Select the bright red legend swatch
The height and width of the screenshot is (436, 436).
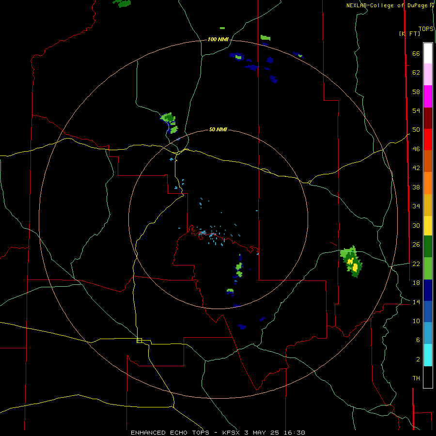pos(428,140)
